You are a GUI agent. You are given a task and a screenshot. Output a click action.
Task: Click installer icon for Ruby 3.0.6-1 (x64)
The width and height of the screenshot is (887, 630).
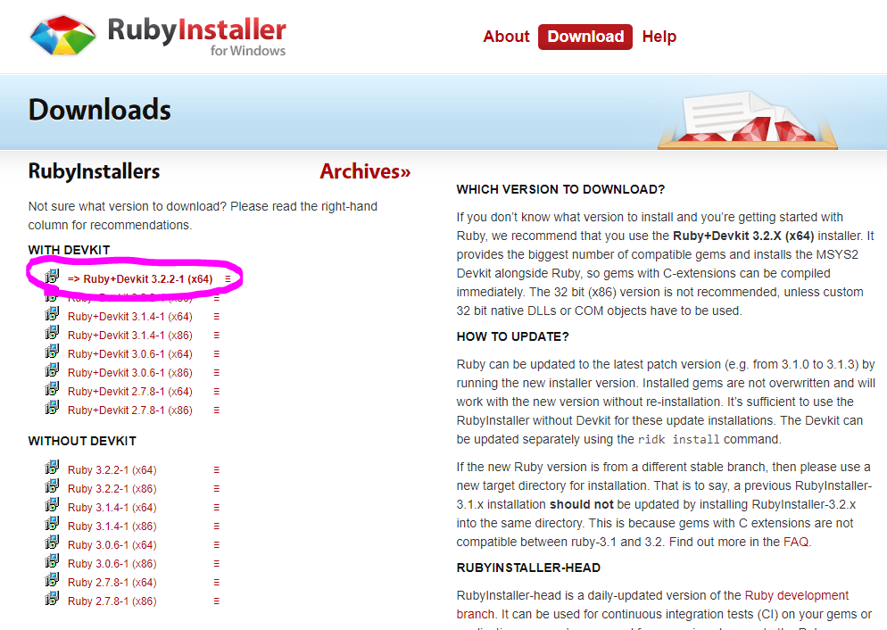tap(52, 542)
